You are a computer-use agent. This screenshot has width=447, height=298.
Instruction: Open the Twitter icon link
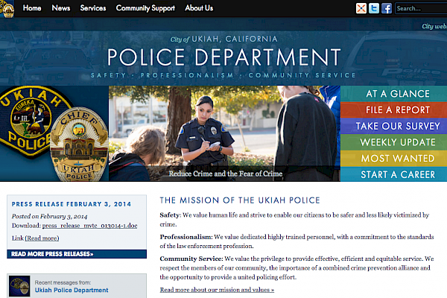[374, 8]
